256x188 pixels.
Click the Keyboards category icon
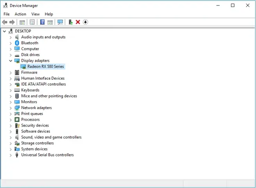[17, 90]
